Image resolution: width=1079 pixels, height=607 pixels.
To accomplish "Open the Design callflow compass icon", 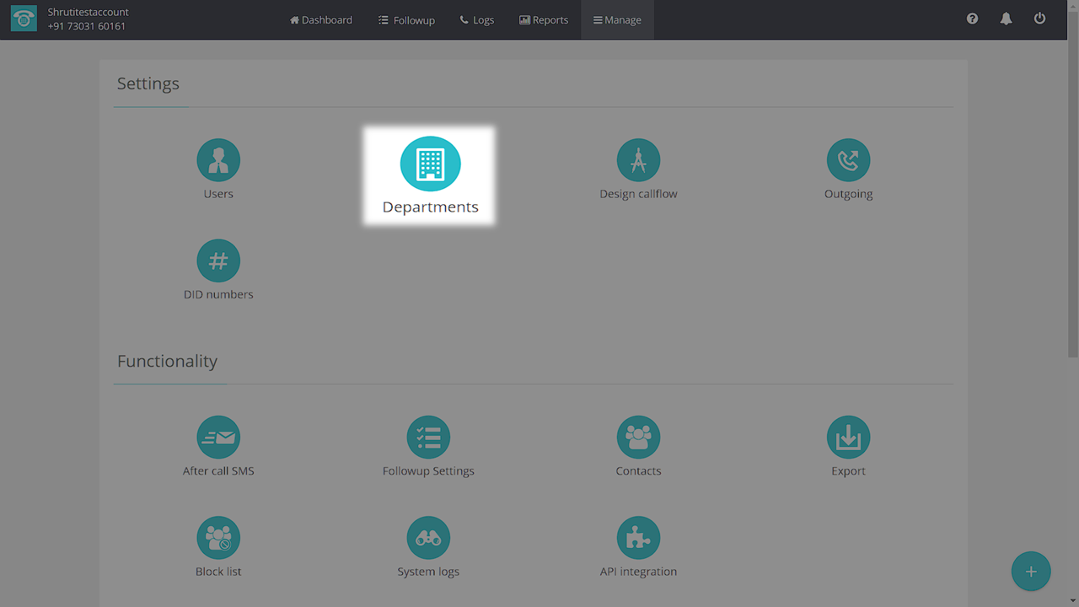I will [638, 160].
